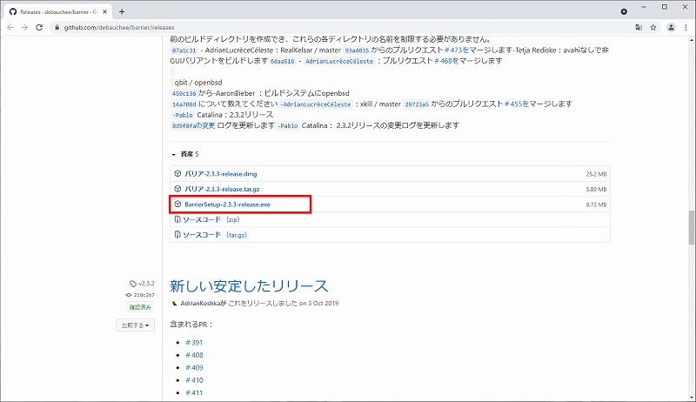
Task: Open the 比較する compare dropdown
Action: [x=136, y=325]
